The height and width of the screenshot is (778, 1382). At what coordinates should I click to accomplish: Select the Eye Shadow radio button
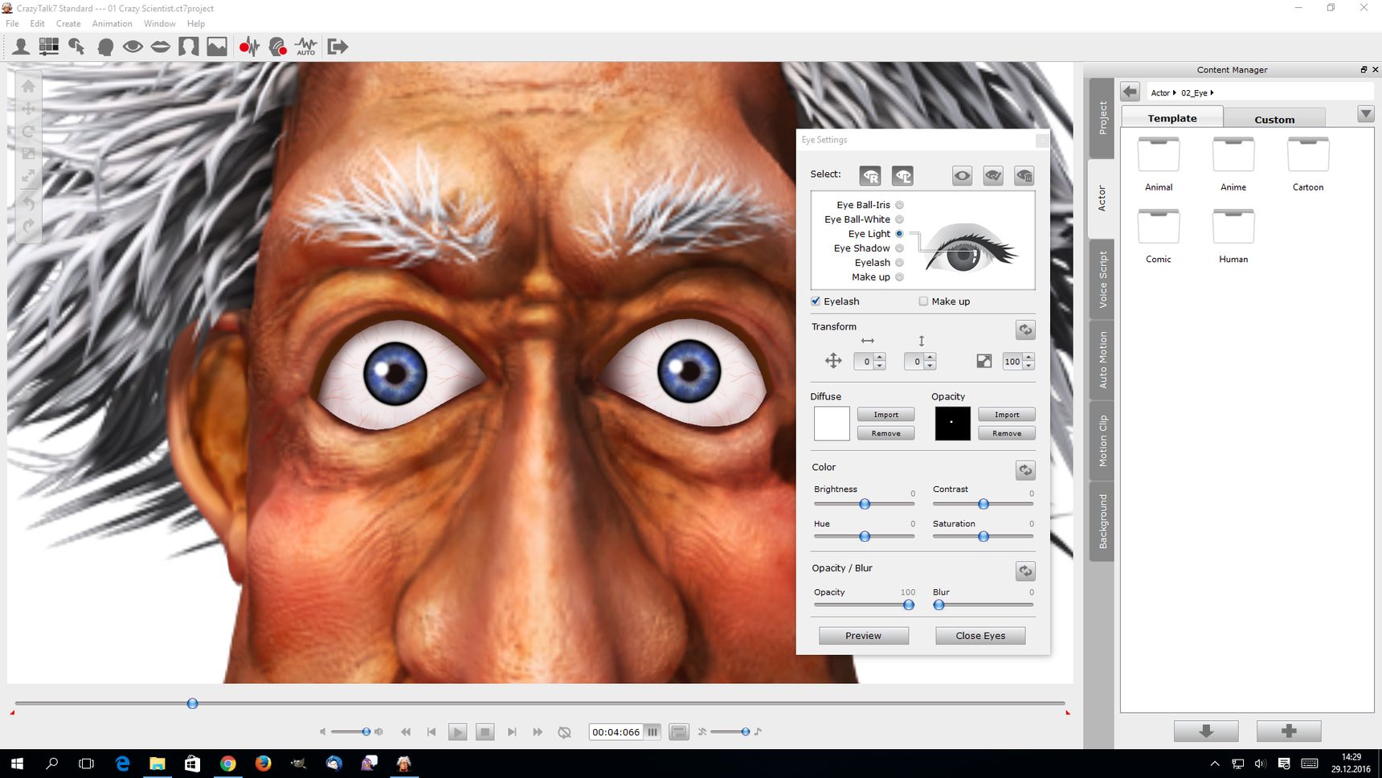pyautogui.click(x=899, y=248)
